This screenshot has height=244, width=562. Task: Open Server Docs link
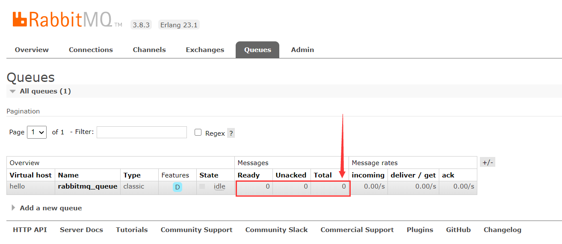(x=81, y=230)
